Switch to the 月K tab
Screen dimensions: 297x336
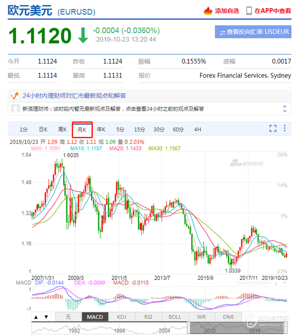(82, 129)
